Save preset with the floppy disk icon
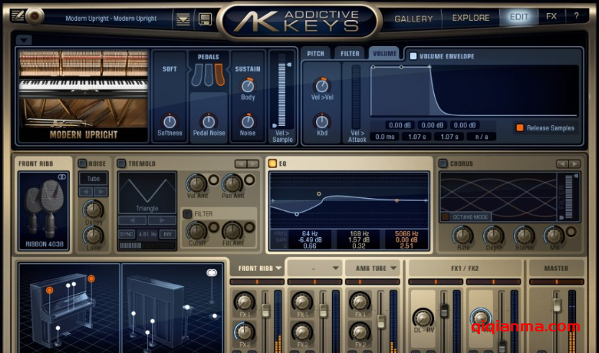Image resolution: width=599 pixels, height=353 pixels. (x=205, y=19)
